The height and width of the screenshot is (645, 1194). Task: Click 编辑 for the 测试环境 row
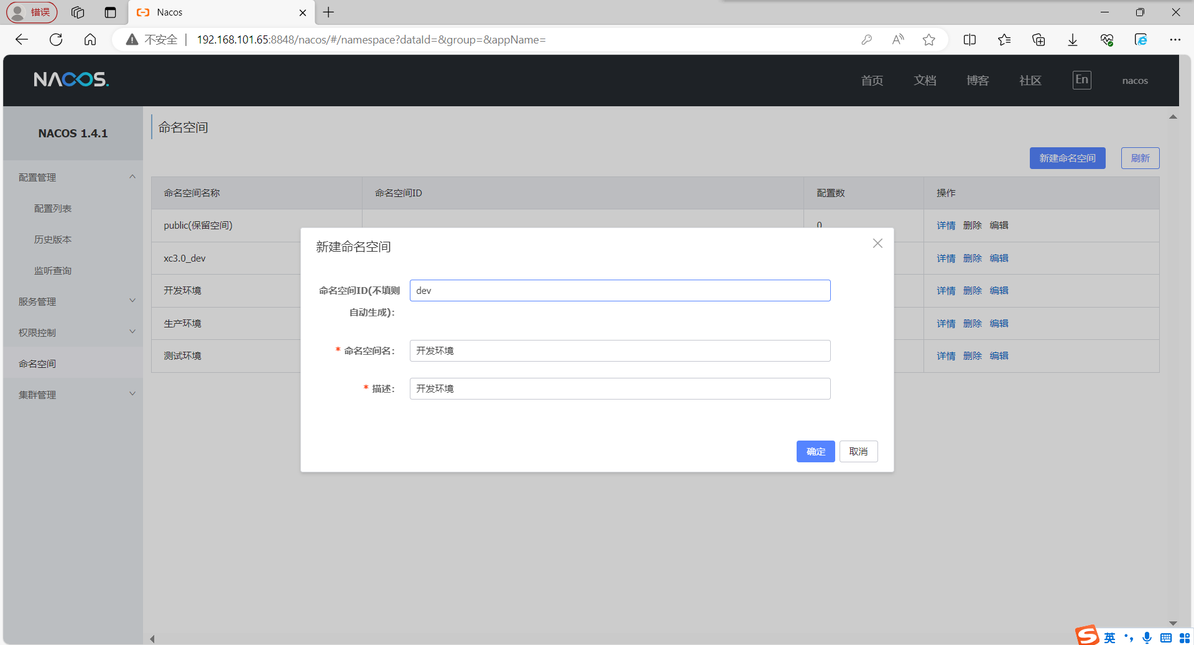[999, 356]
